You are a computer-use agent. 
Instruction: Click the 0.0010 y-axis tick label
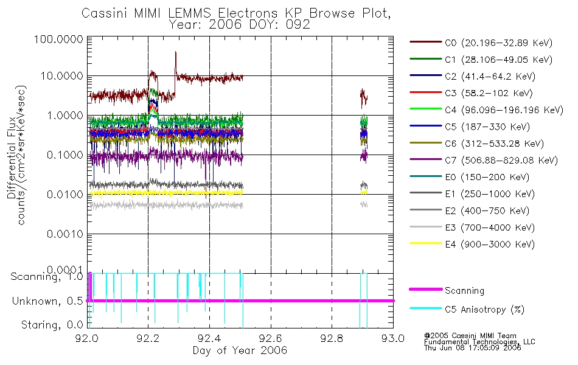click(65, 234)
